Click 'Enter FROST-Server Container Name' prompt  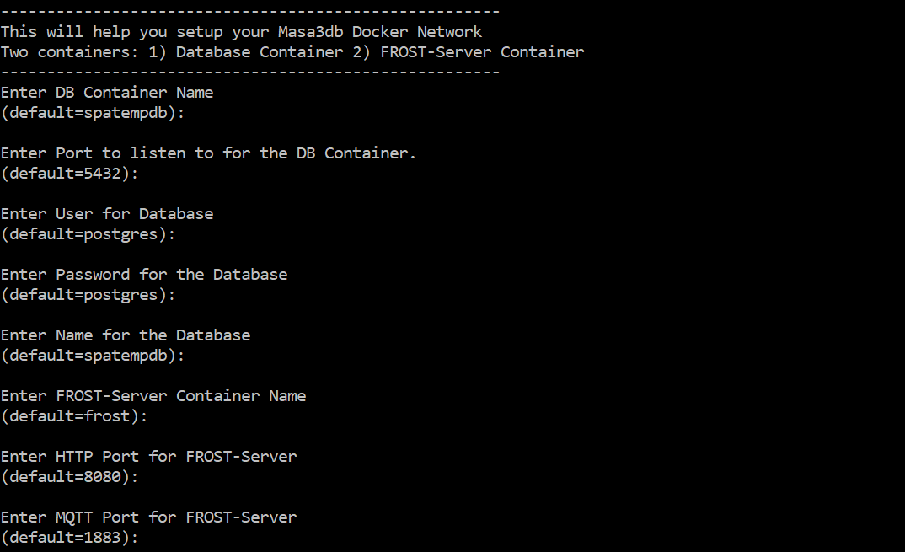[153, 396]
